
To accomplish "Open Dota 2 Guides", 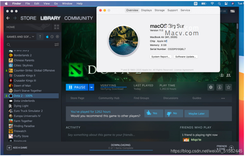I will tap(197, 98).
